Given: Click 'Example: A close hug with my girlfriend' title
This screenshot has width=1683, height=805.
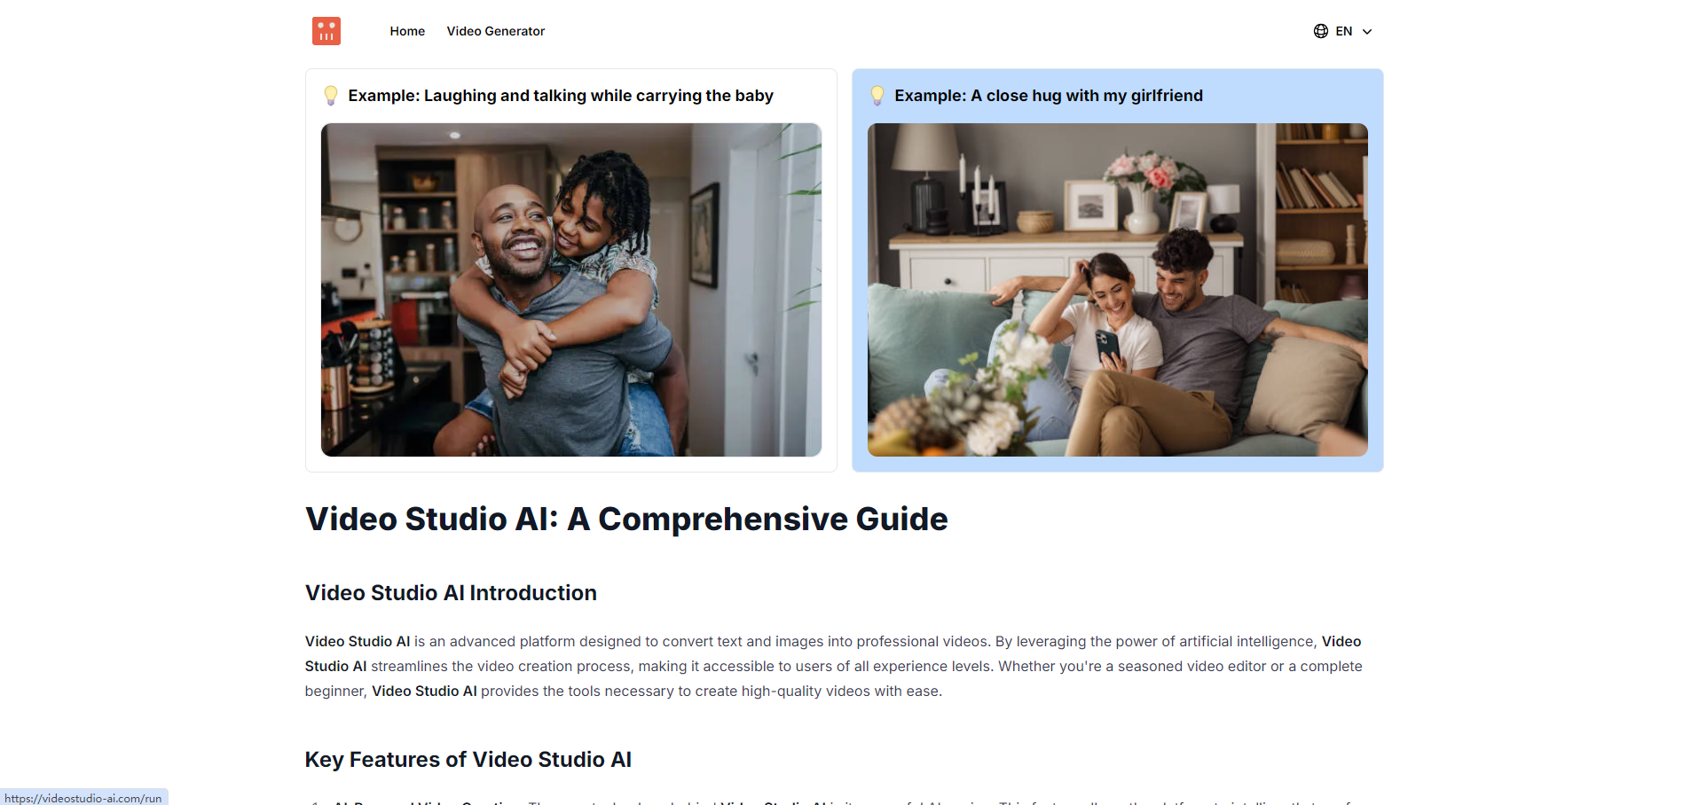Looking at the screenshot, I should pyautogui.click(x=1049, y=96).
